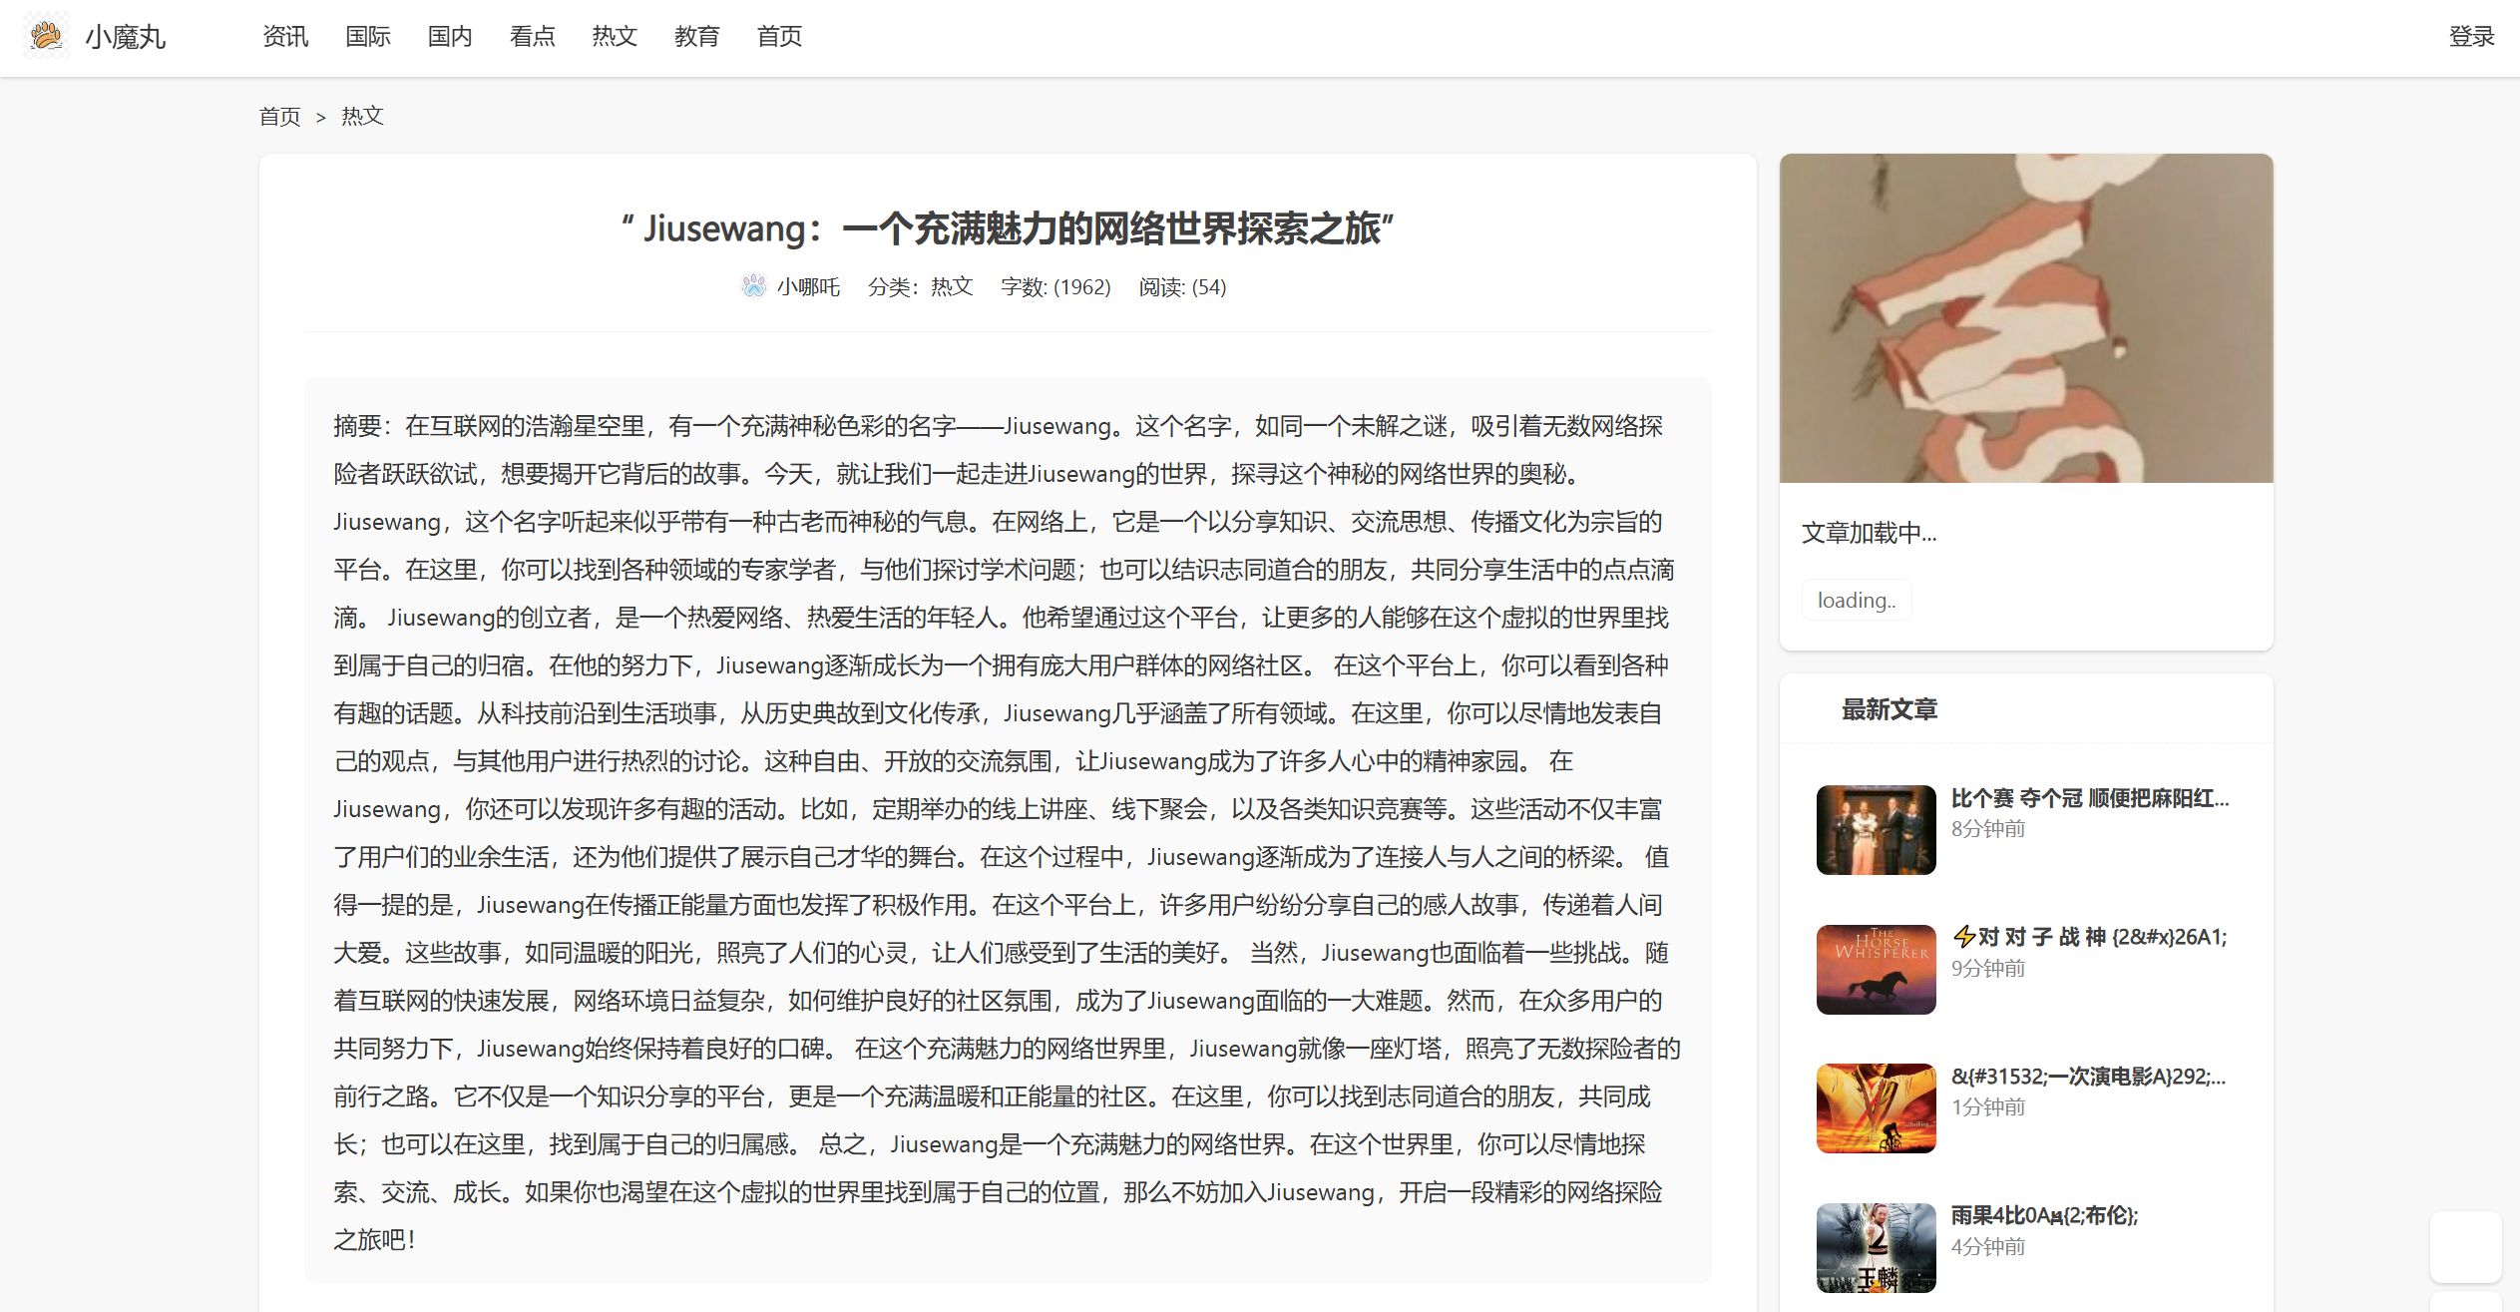Click the 最新文章 section heading
Screen dimensions: 2520x1312
coord(1890,709)
